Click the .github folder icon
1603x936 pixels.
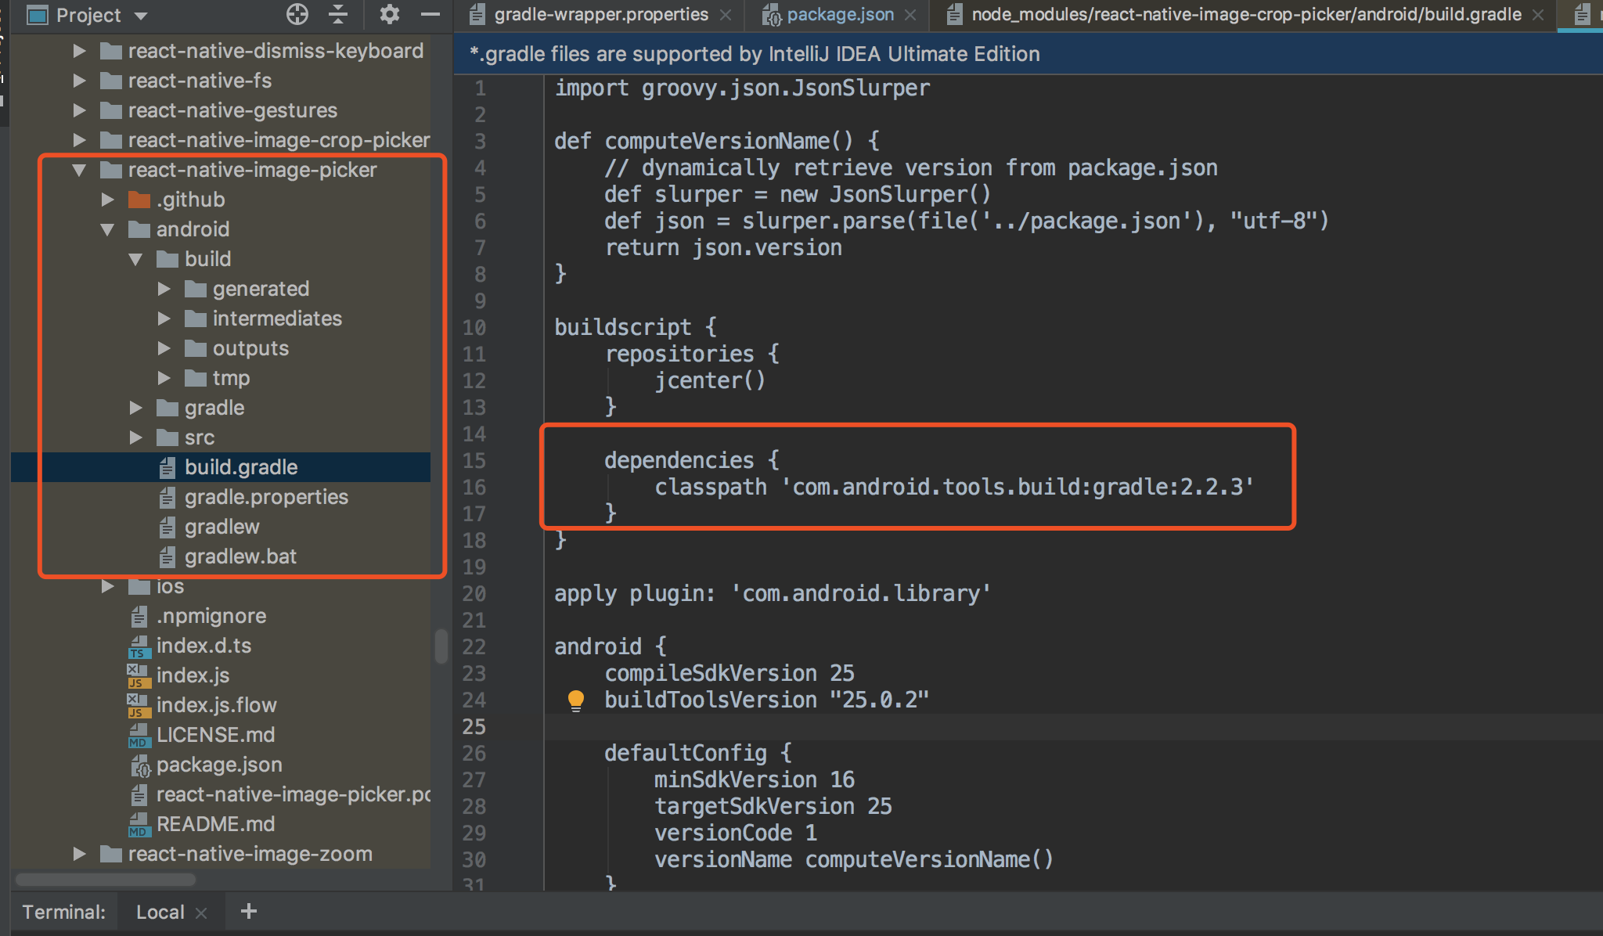tap(139, 200)
